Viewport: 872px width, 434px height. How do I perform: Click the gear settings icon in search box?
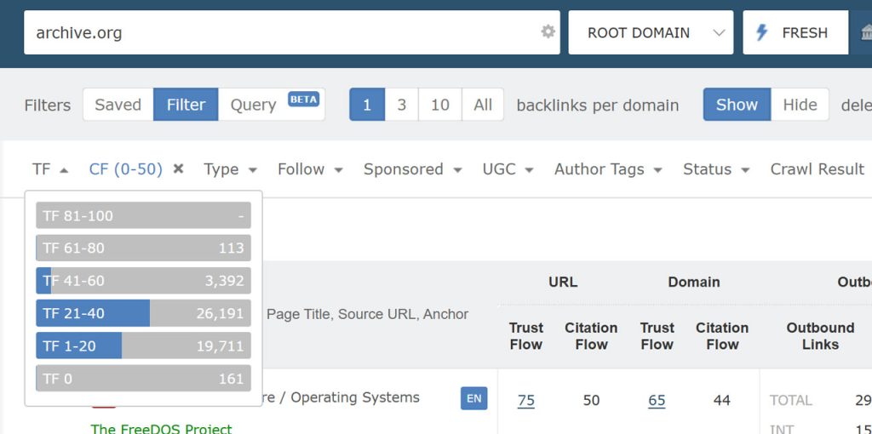548,32
